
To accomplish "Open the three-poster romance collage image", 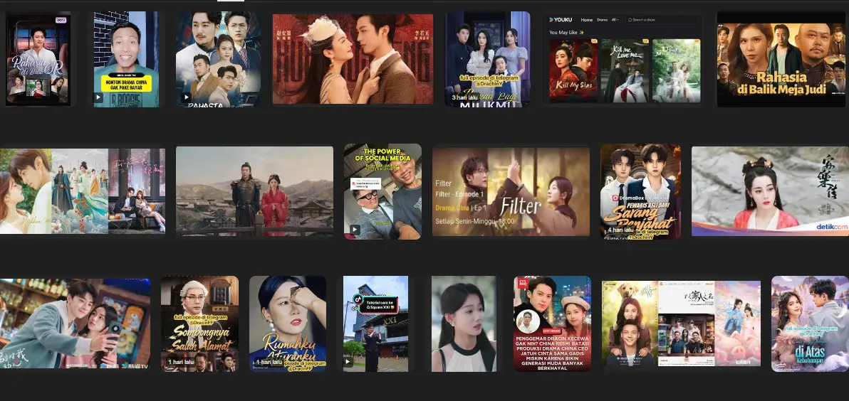I will tap(83, 191).
